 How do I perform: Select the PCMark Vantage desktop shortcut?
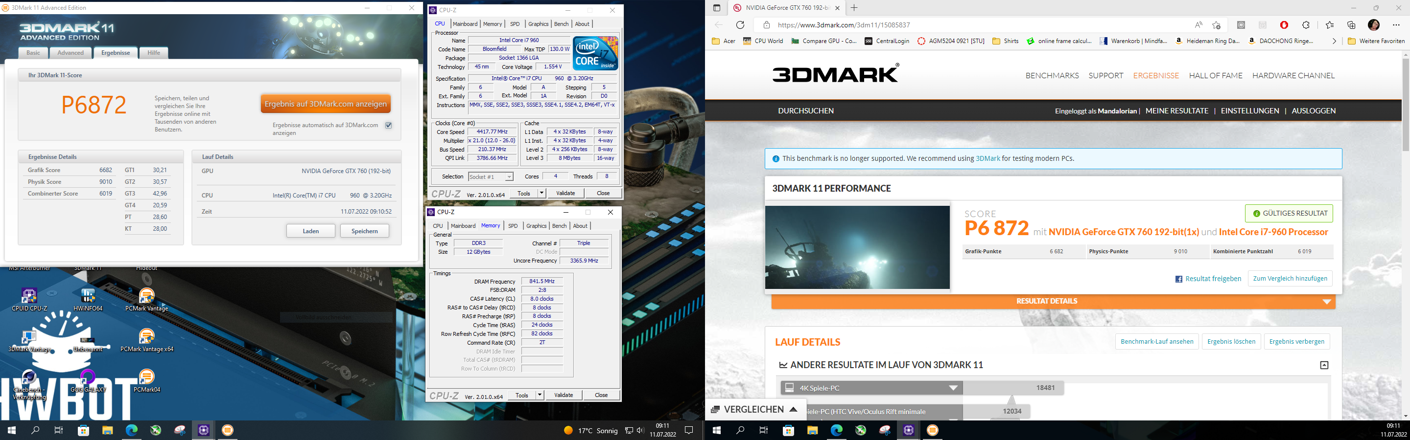pos(146,300)
